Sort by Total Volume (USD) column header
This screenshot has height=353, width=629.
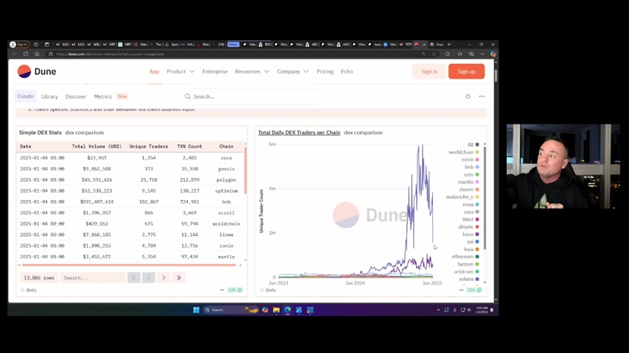click(96, 146)
